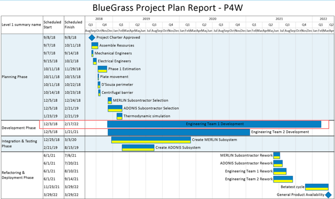This screenshot has height=199, width=335.
Task: Click the 2018 year header
Action: point(99,19)
